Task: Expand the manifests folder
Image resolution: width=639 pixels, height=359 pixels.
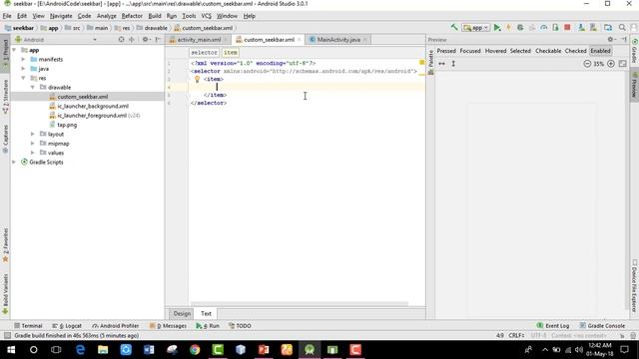Action: click(x=24, y=60)
